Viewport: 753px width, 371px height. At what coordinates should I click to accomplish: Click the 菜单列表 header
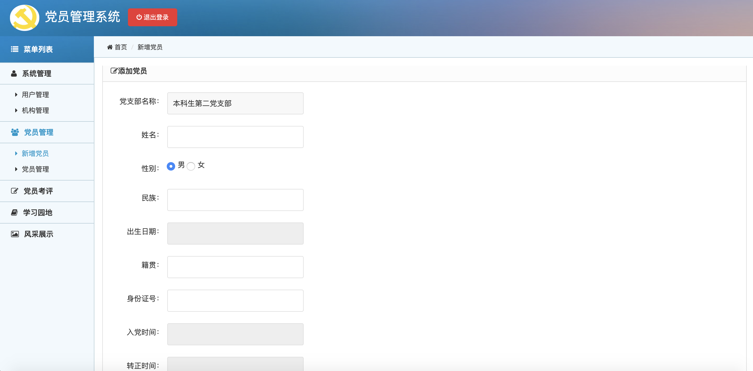tap(47, 49)
